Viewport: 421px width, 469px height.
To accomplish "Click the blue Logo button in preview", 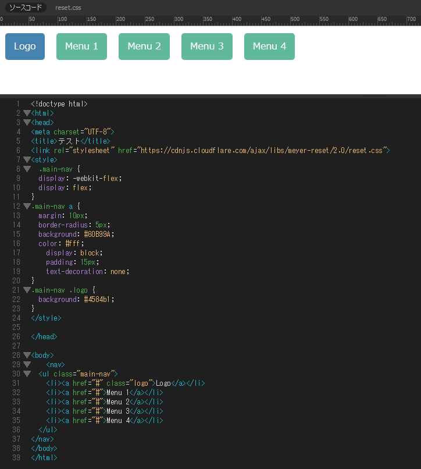I will pos(25,47).
